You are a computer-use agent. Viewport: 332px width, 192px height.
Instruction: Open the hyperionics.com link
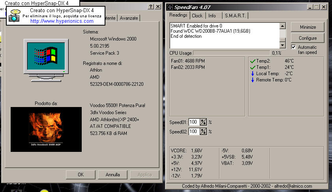62,21
